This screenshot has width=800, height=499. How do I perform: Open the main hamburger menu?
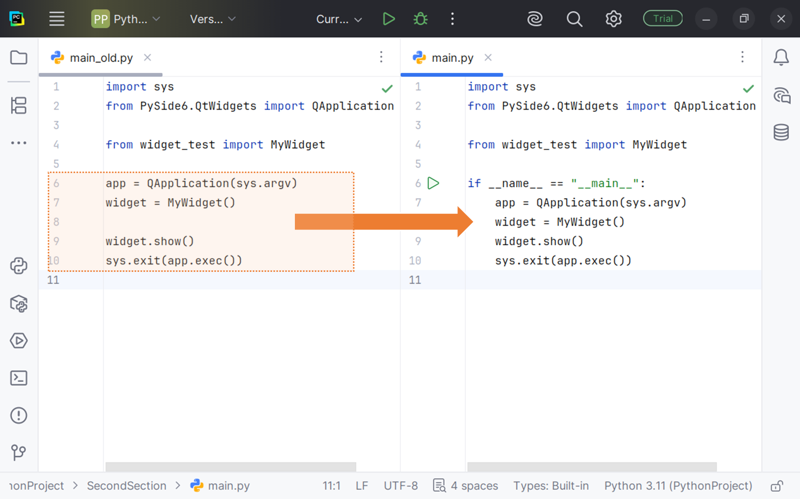57,19
